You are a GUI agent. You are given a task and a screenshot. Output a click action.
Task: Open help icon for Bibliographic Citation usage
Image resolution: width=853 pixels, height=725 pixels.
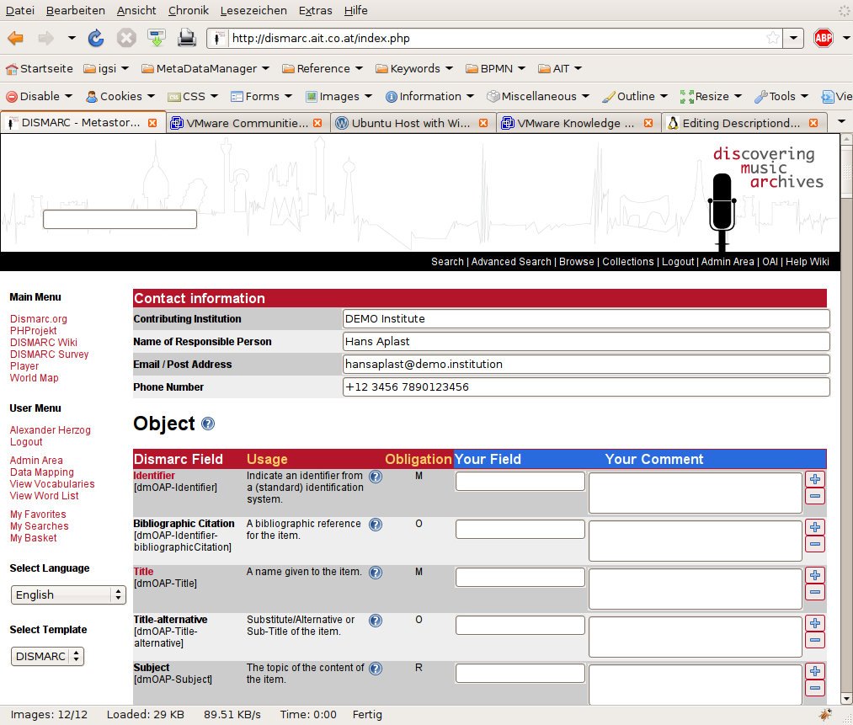coord(376,525)
